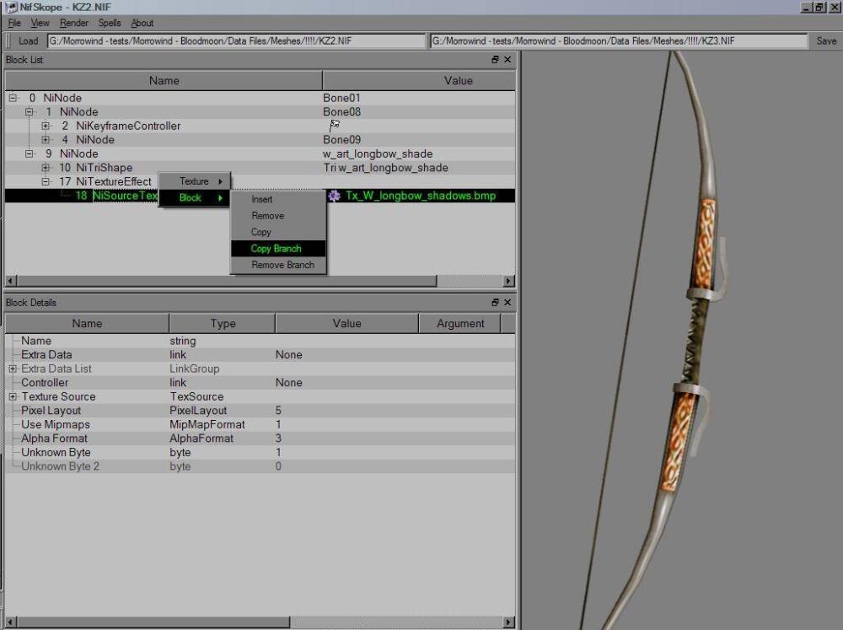
Task: Click the flag icon in NiKeyframeController row
Action: pyautogui.click(x=335, y=126)
